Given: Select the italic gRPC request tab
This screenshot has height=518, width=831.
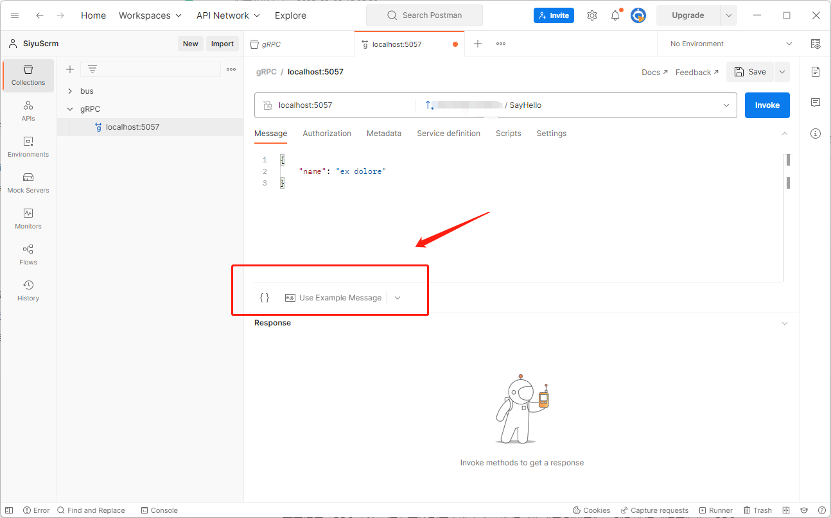Looking at the screenshot, I should pos(299,44).
